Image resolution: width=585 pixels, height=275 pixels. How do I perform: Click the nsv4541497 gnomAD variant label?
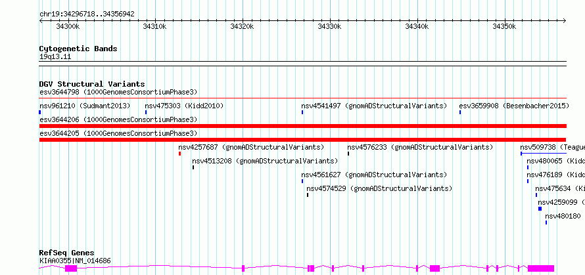[x=374, y=106]
